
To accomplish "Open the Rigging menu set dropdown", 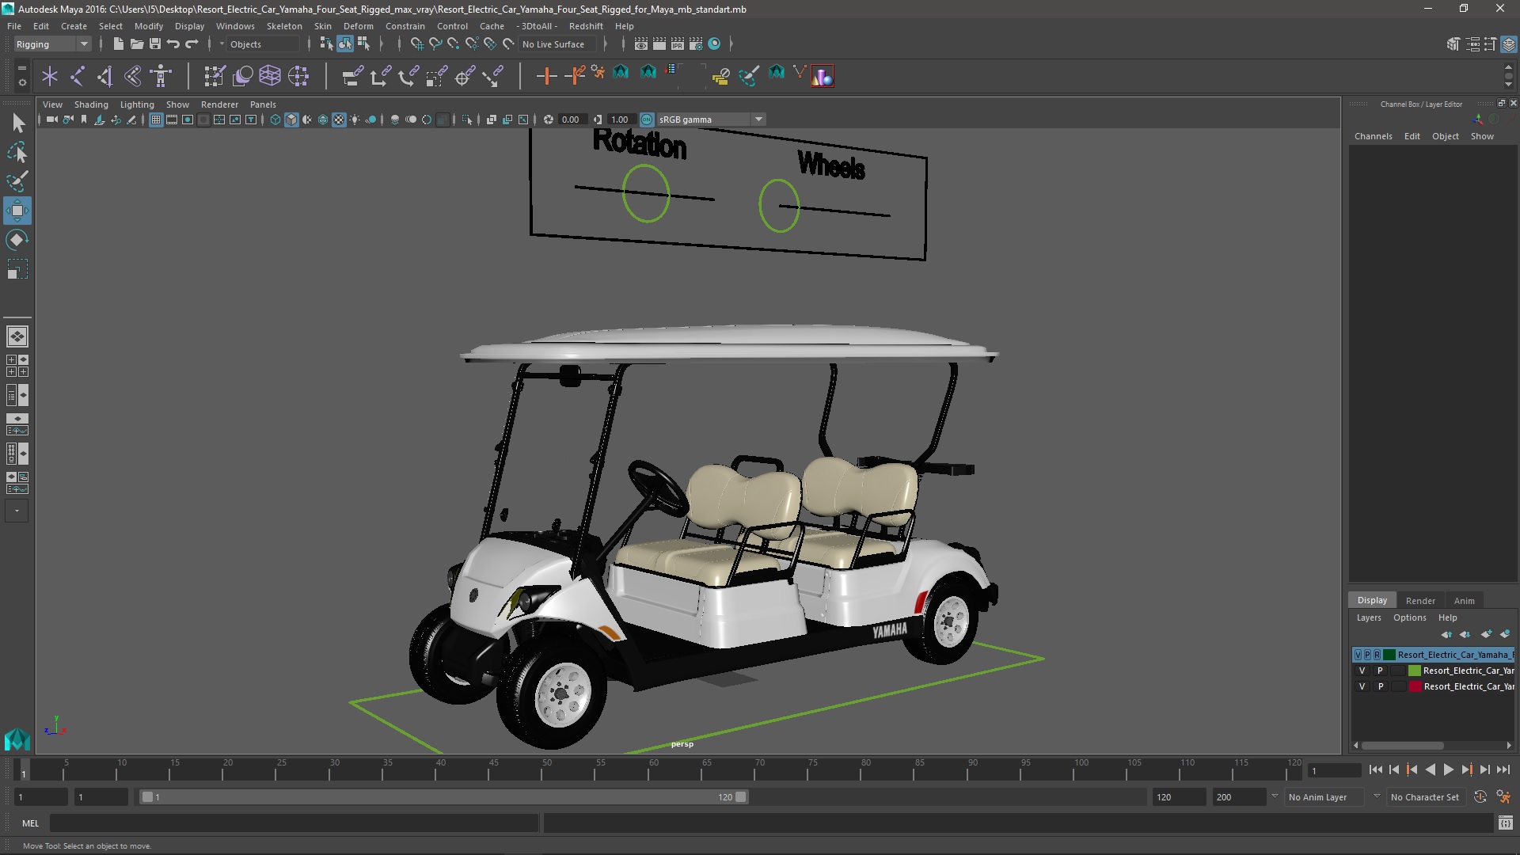I will point(52,44).
